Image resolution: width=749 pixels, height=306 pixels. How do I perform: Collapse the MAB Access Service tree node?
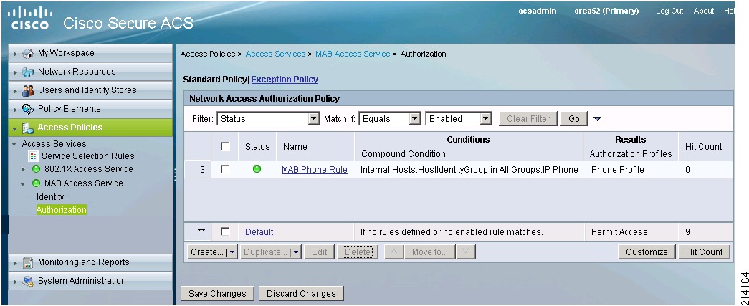point(23,183)
